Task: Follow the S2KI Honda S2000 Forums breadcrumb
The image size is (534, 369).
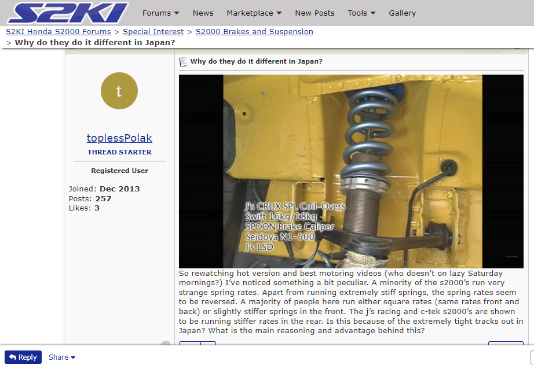Action: click(x=58, y=32)
